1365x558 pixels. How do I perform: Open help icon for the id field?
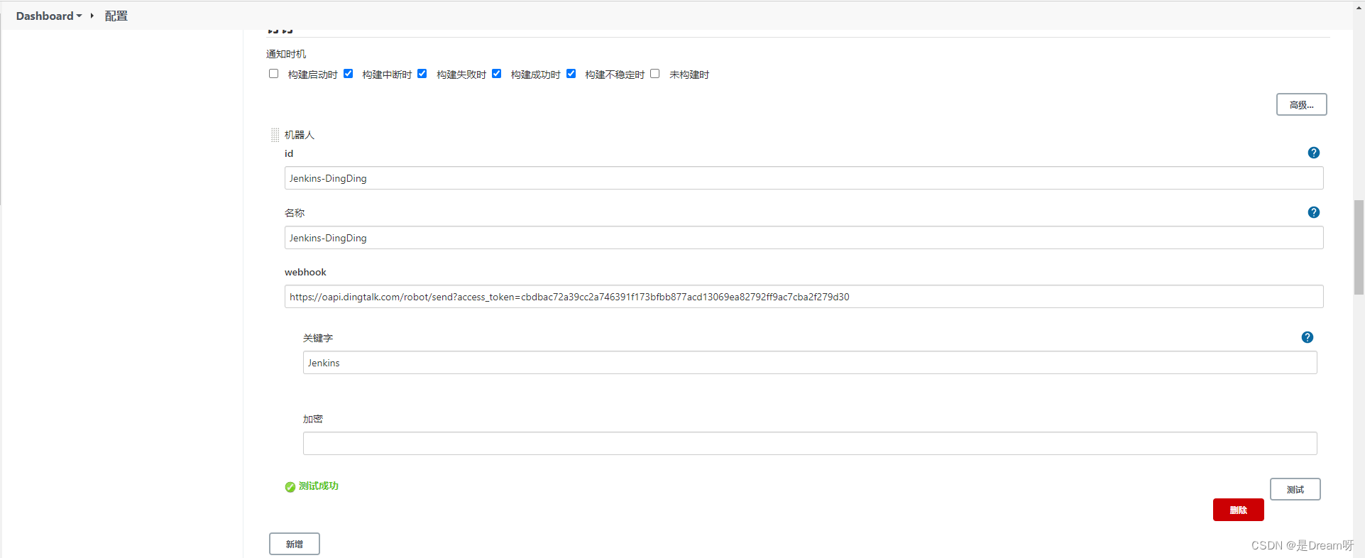(1313, 153)
